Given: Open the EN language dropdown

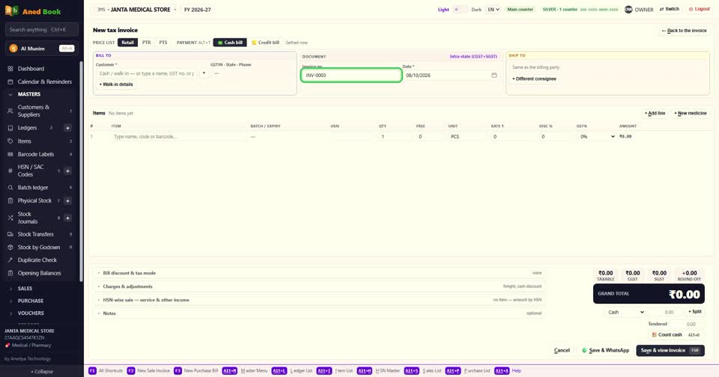Looking at the screenshot, I should point(493,10).
